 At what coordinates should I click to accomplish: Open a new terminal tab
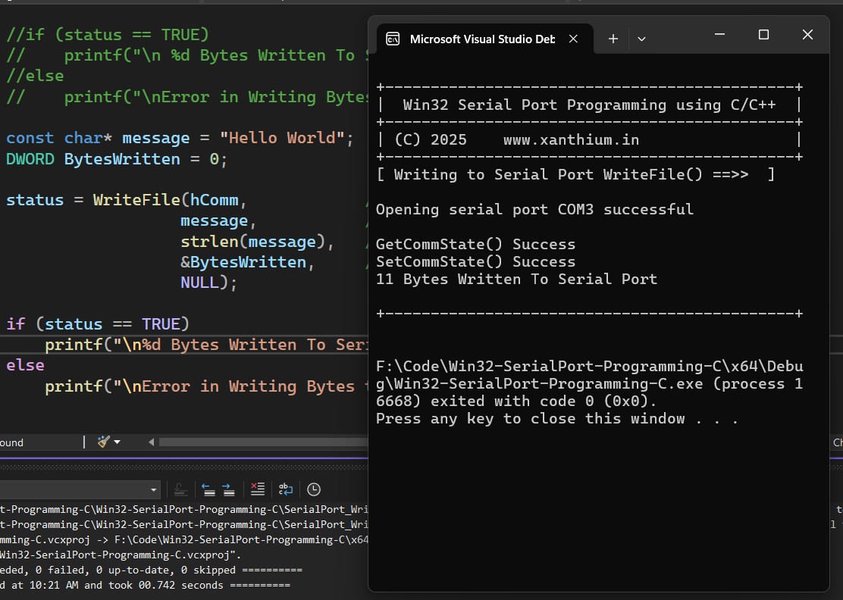613,39
